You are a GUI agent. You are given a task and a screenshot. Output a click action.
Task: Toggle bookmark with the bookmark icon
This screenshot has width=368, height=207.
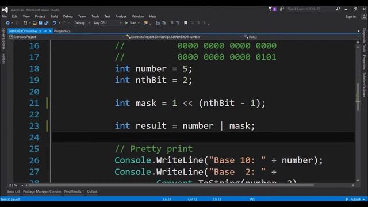(186, 23)
